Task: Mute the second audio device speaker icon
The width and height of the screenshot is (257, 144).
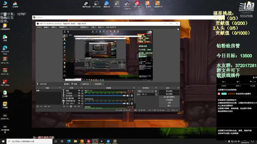Action: click(128, 103)
